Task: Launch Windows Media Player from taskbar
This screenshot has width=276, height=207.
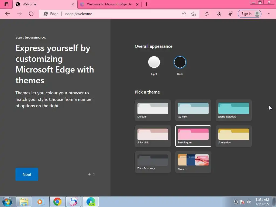Action: [x=40, y=202]
